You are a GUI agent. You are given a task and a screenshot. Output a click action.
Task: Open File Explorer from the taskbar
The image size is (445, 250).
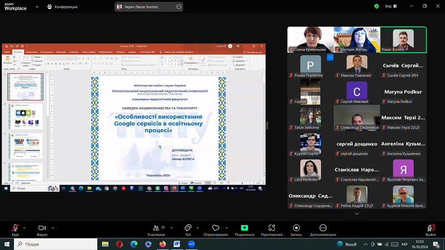click(105, 244)
